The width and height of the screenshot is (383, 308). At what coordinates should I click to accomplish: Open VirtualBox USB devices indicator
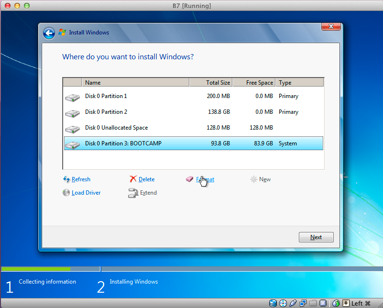[293, 303]
